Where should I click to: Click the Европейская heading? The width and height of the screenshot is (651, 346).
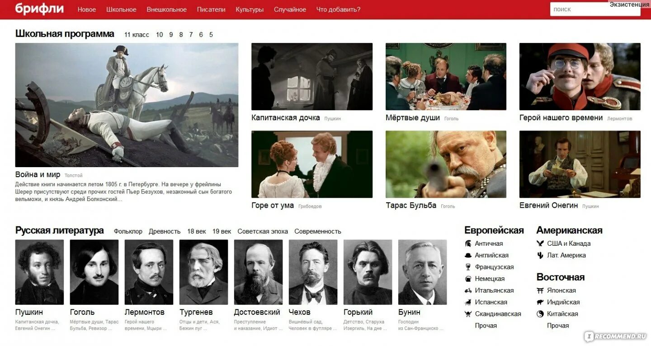tap(494, 230)
